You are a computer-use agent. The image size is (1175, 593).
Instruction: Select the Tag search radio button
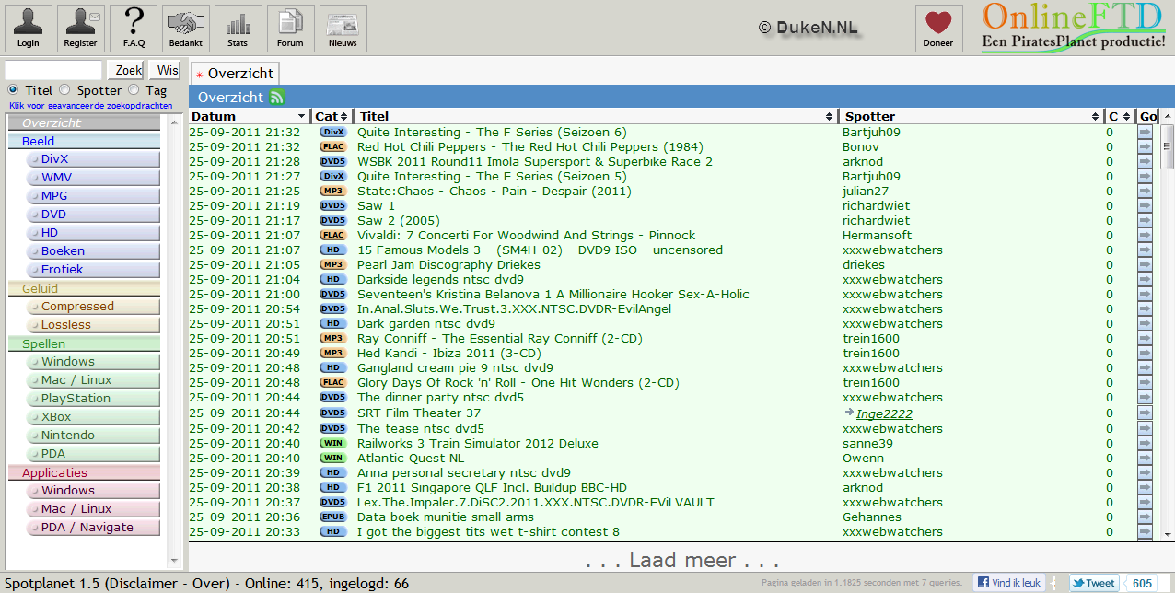[x=134, y=90]
